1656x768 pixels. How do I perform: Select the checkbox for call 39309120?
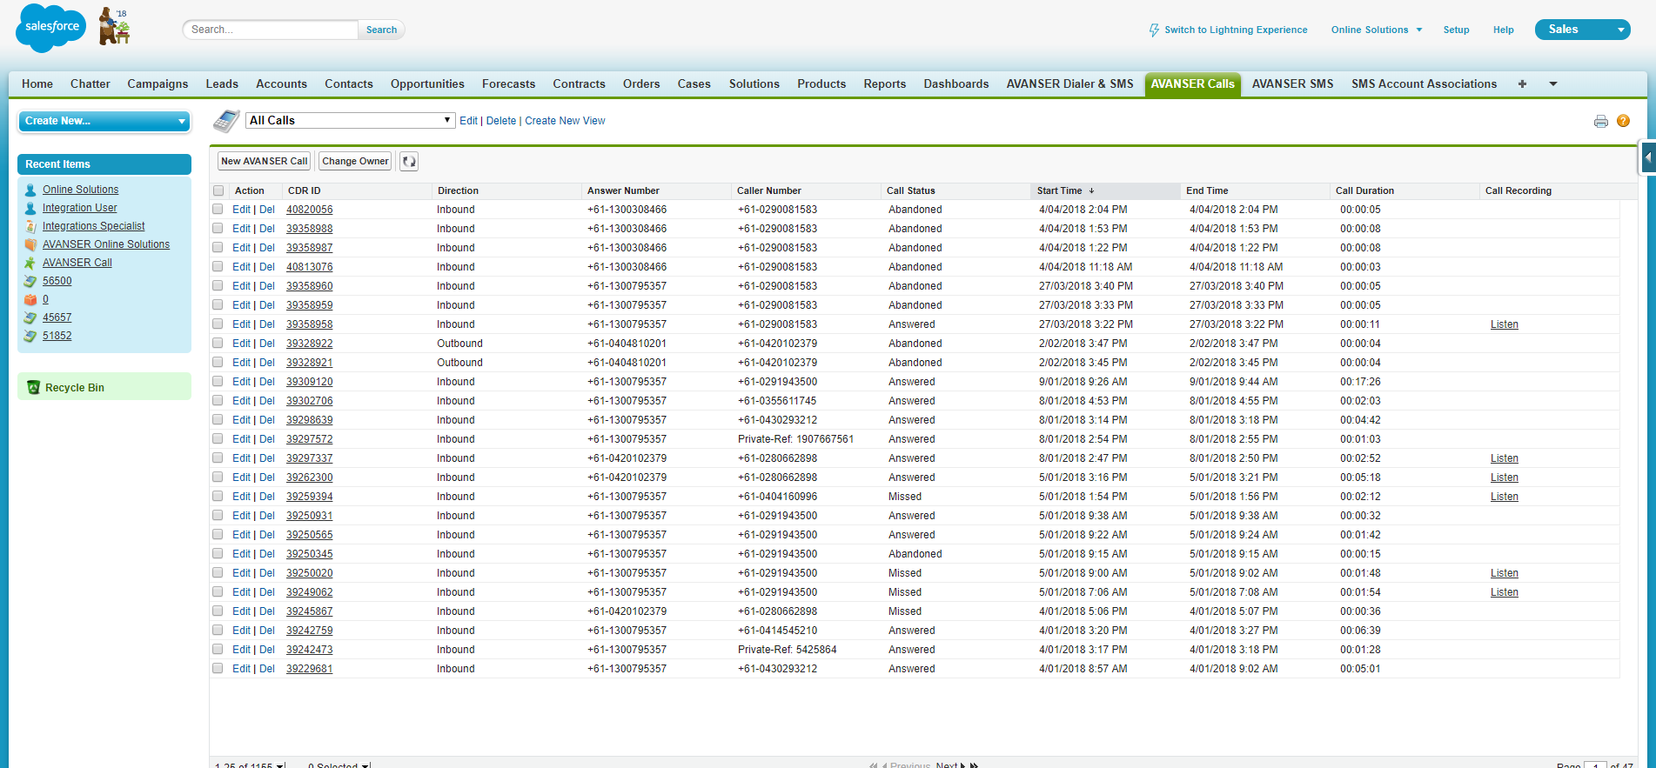(218, 382)
